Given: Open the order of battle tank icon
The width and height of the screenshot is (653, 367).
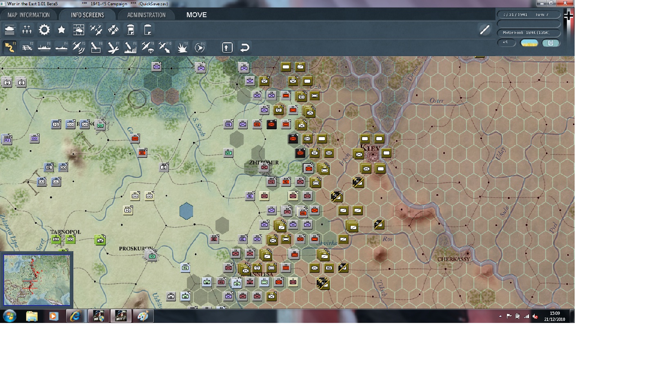Looking at the screenshot, I should pyautogui.click(x=9, y=30).
